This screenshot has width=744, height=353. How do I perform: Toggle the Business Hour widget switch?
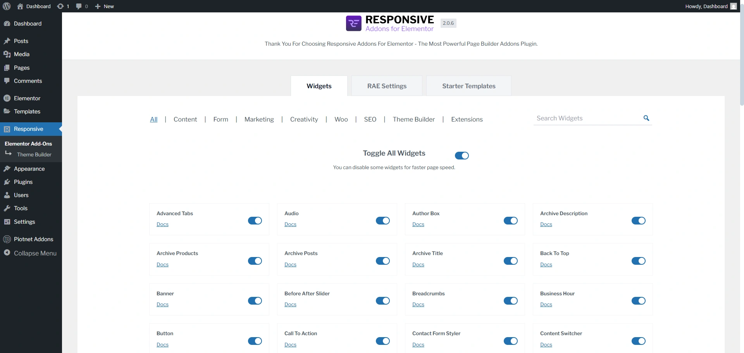pyautogui.click(x=639, y=301)
